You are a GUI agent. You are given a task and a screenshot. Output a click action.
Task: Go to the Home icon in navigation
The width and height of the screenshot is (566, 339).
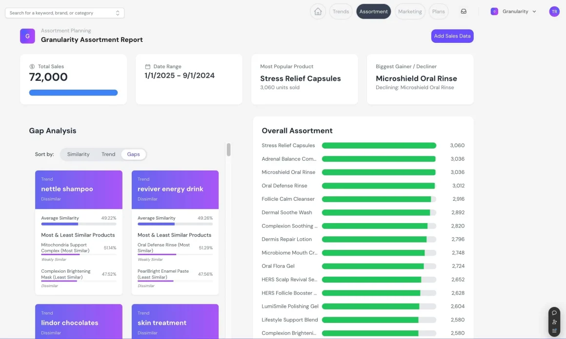coord(318,12)
